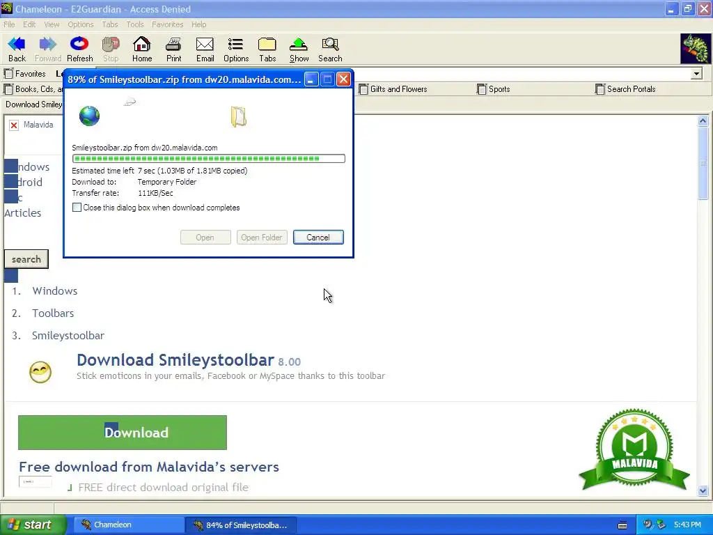Click the page vertical scrollbar thumb
The width and height of the screenshot is (713, 535).
[x=703, y=163]
